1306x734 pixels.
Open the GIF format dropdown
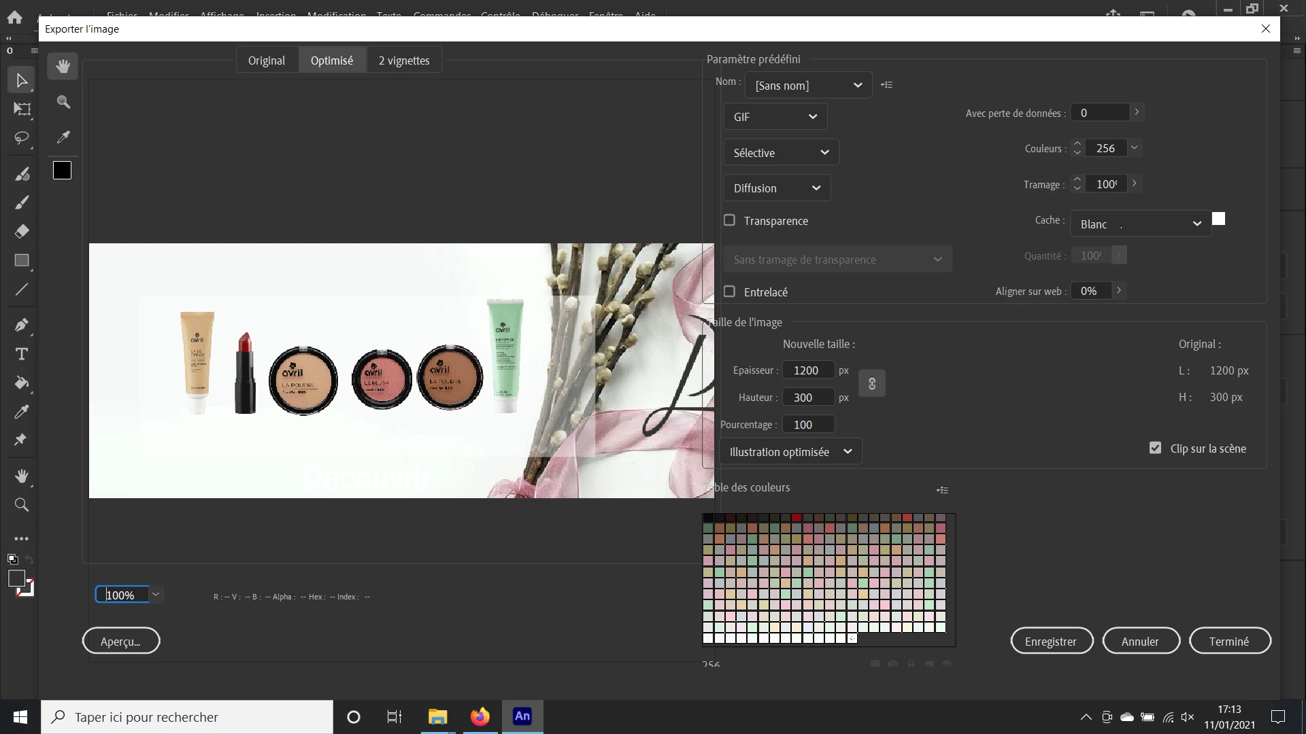[x=775, y=117]
